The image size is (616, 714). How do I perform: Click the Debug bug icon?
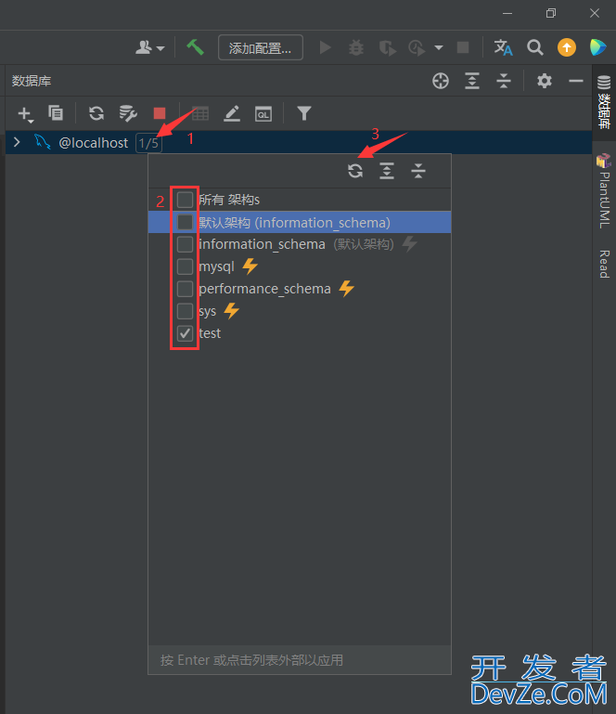coord(355,47)
